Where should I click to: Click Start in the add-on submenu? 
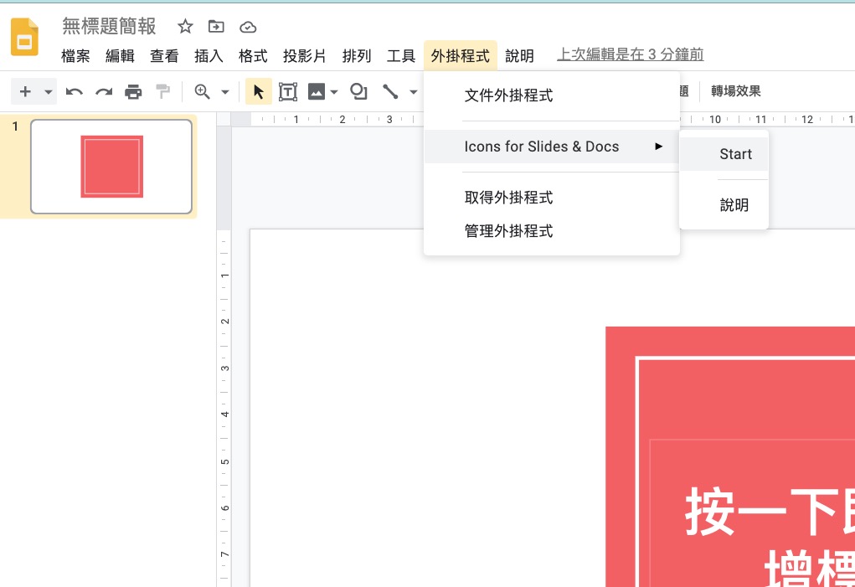pos(735,154)
